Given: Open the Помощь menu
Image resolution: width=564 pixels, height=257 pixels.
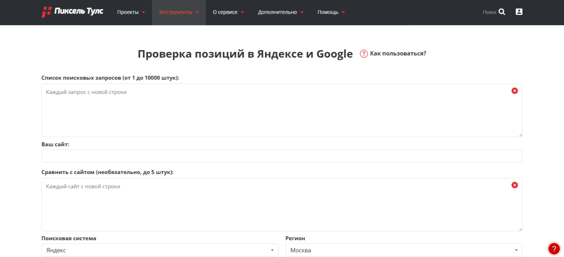Looking at the screenshot, I should click(x=331, y=12).
